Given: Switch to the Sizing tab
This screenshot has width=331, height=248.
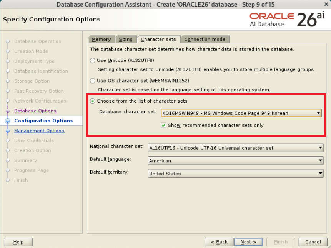Looking at the screenshot, I should pos(126,40).
